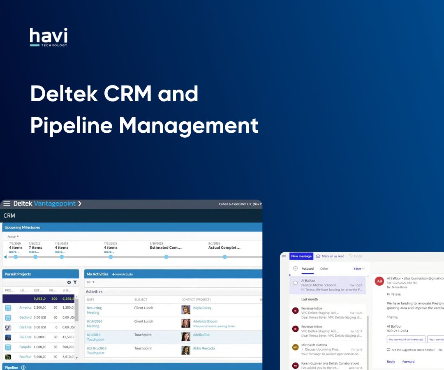Click the suggestions feedback speech bubble icon
The height and width of the screenshot is (370, 444).
pos(388,349)
